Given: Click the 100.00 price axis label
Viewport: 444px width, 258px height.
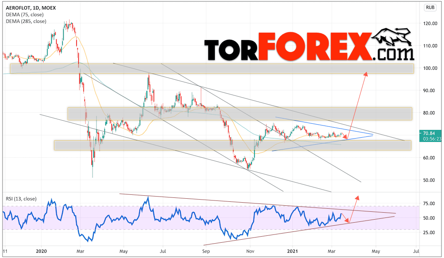Looking at the screenshot, I should (x=430, y=68).
